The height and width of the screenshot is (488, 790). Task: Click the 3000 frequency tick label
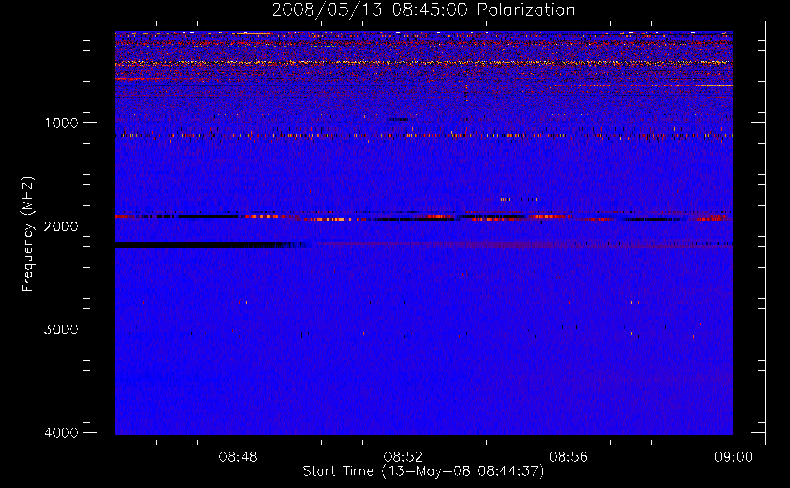coord(61,329)
